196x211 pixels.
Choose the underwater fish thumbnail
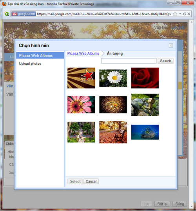pos(145,132)
